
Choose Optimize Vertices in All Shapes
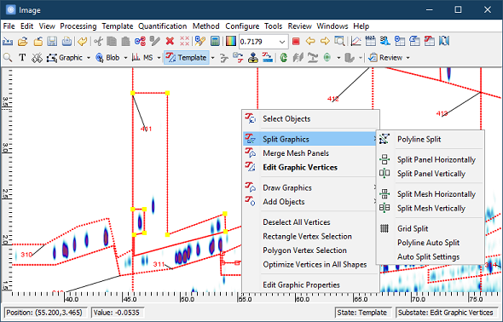click(310, 265)
